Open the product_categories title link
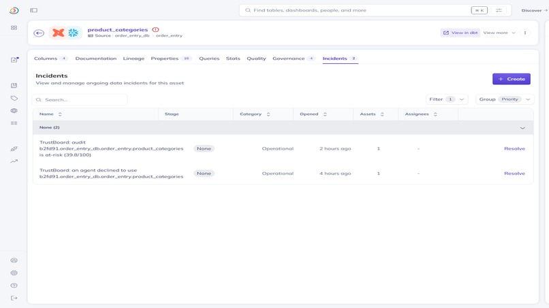The width and height of the screenshot is (549, 308). 118,30
